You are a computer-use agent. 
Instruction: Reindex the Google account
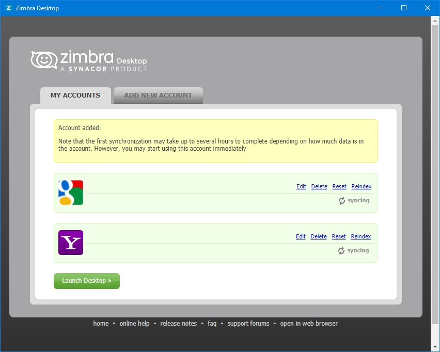tap(362, 186)
